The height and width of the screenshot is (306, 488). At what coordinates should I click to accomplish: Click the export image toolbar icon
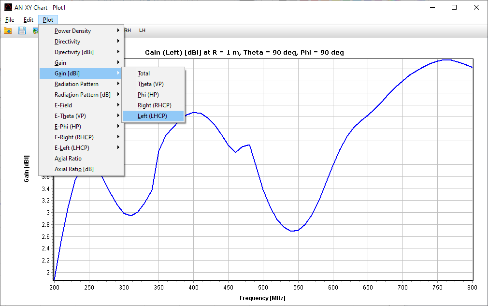tap(35, 30)
